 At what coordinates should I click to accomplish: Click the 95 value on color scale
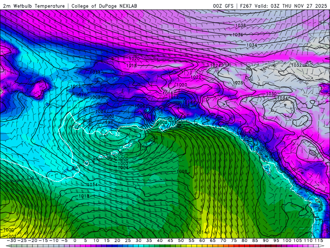point(276,241)
